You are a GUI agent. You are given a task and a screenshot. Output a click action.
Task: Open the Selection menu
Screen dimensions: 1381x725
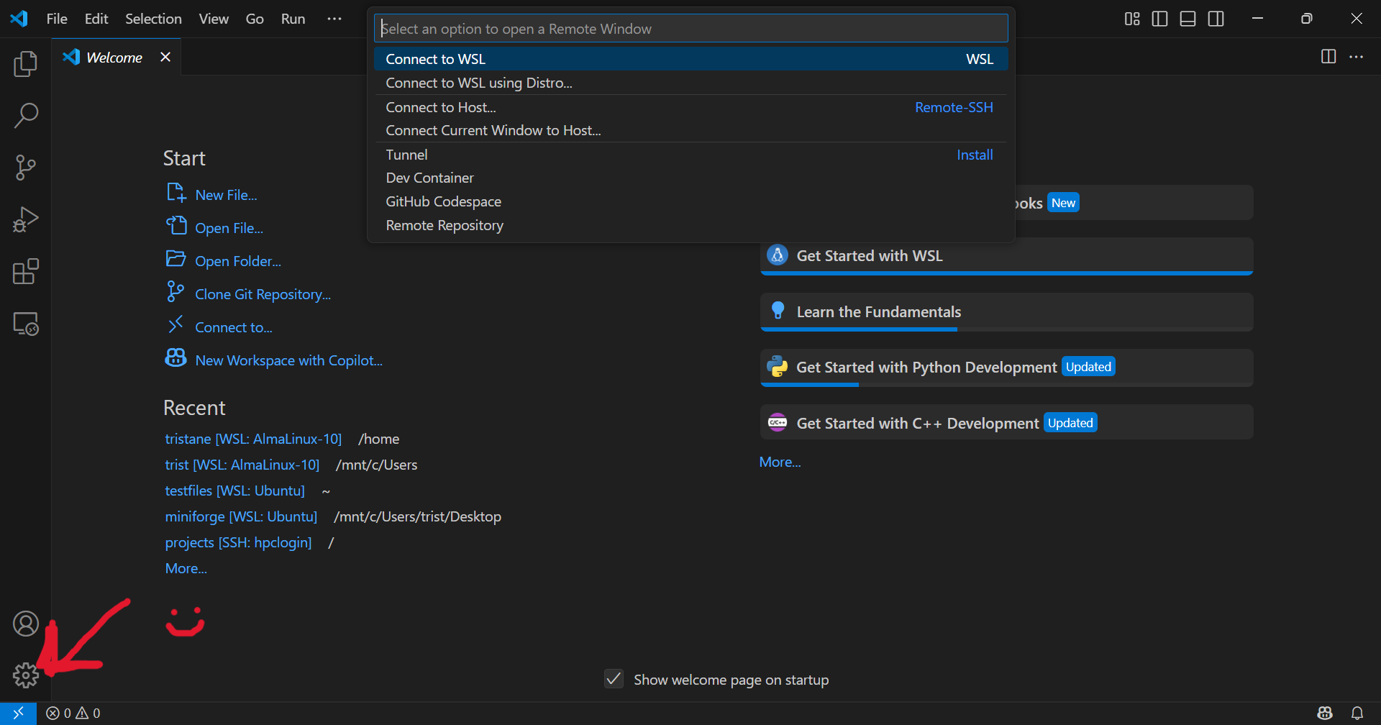click(x=153, y=19)
